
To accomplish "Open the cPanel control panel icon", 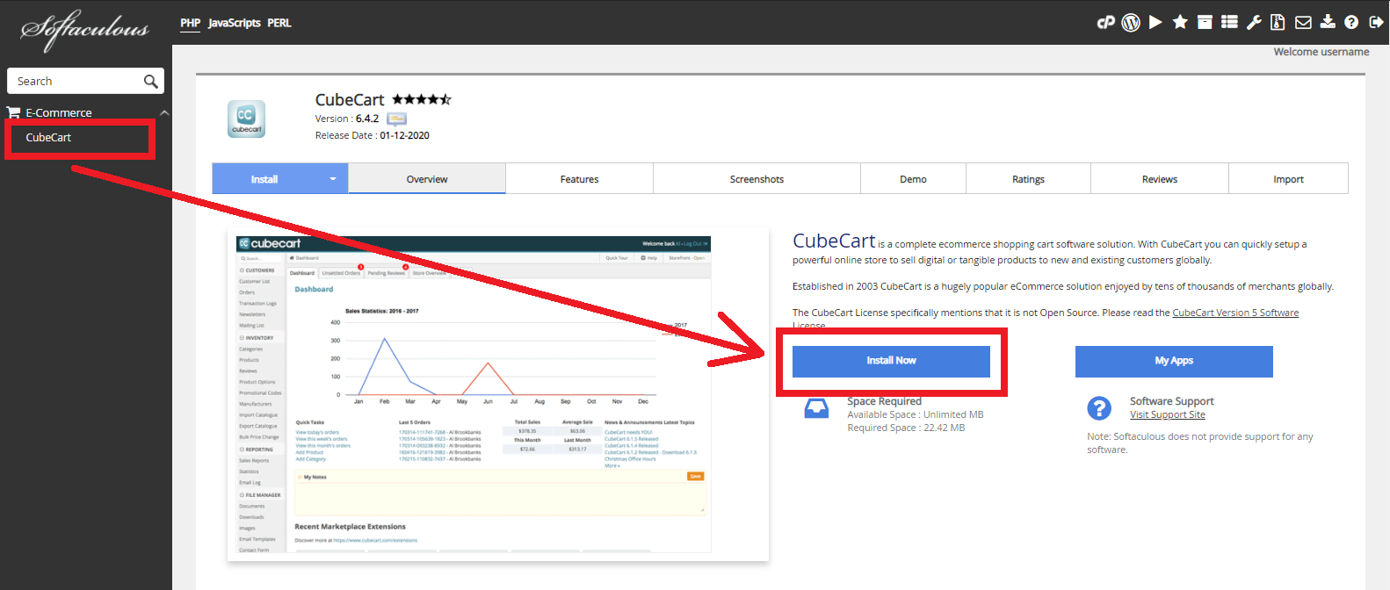I will [x=1106, y=23].
